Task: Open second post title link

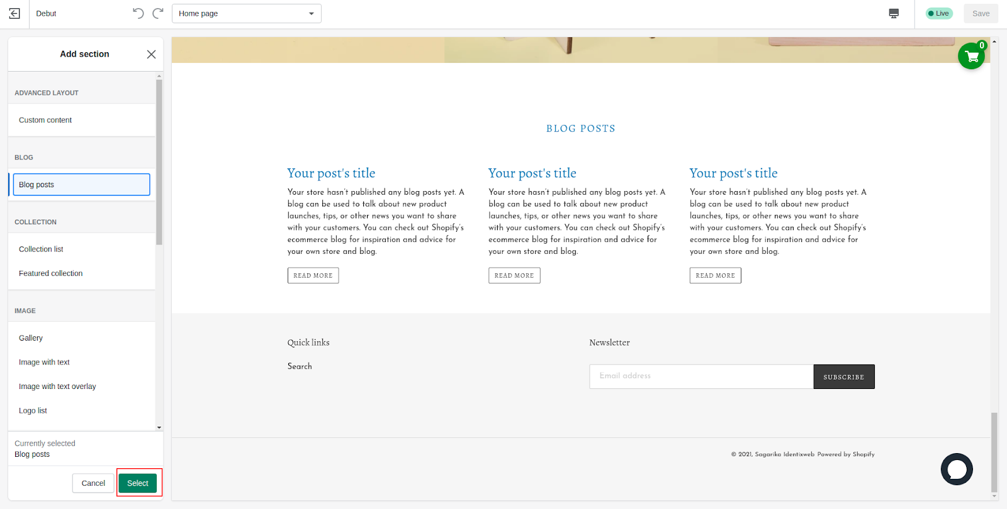Action: point(532,173)
